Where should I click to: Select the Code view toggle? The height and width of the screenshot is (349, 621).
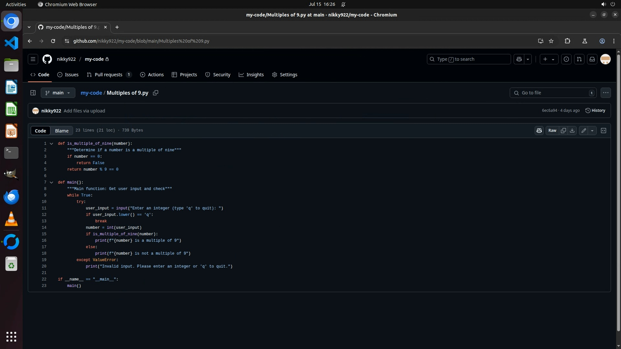coord(40,131)
